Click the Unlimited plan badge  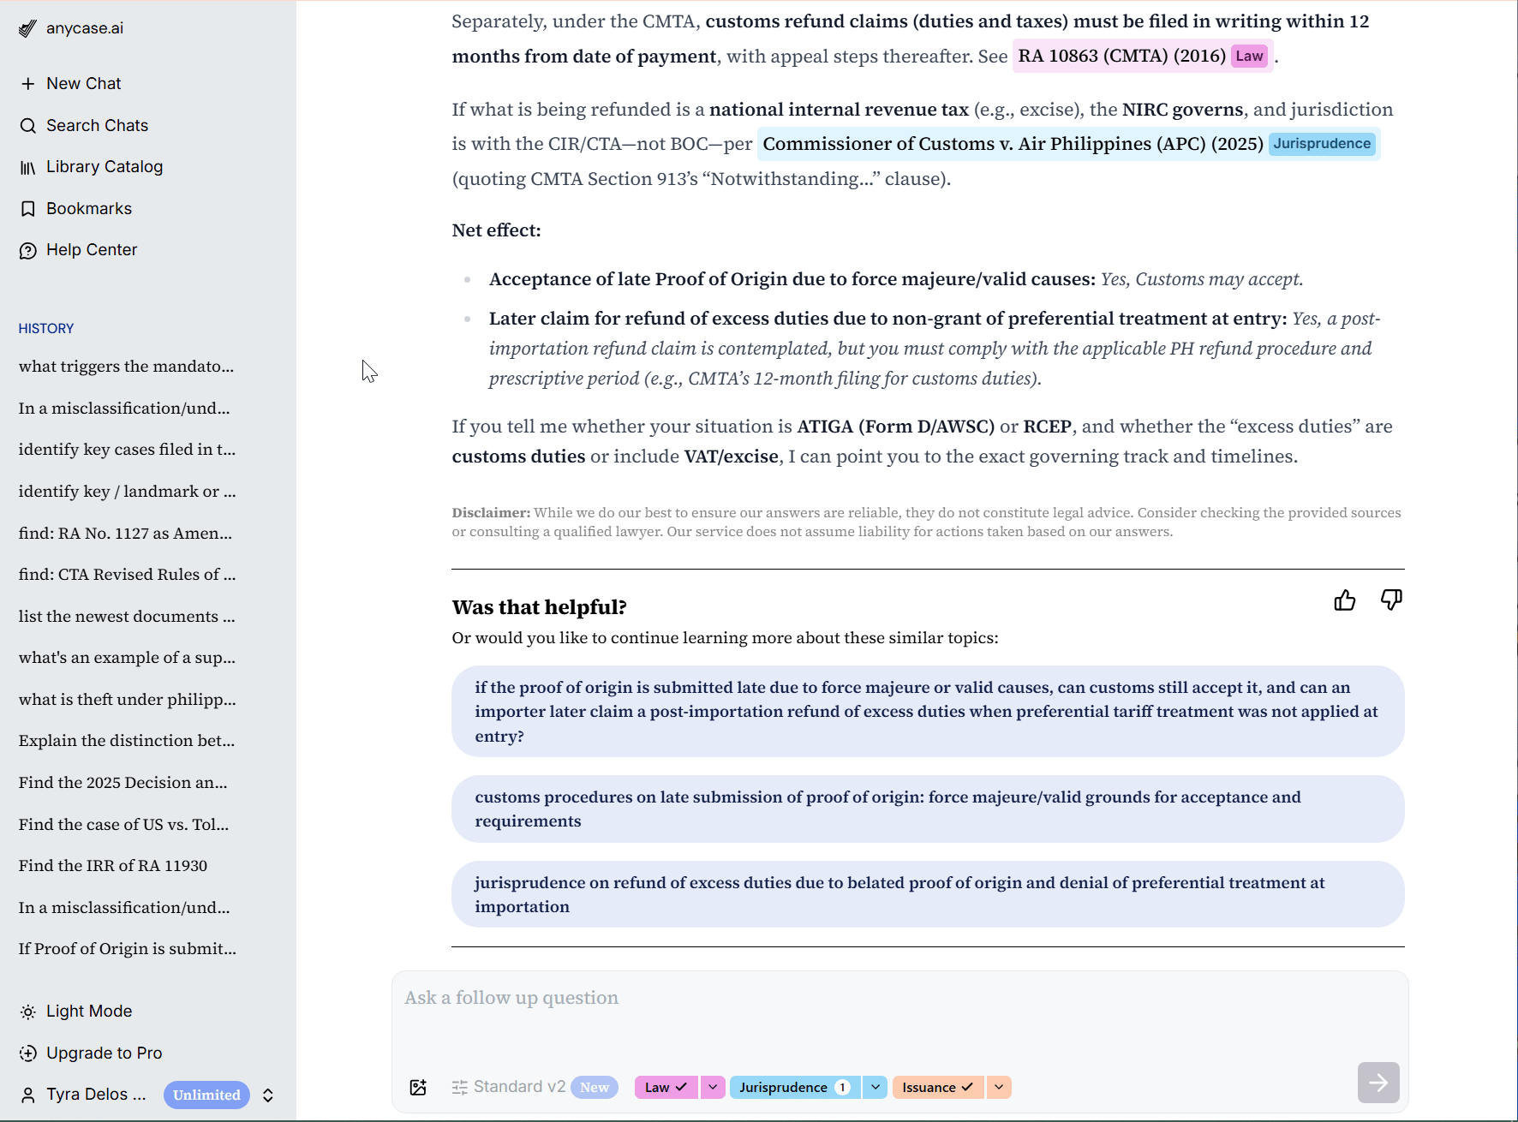206,1095
